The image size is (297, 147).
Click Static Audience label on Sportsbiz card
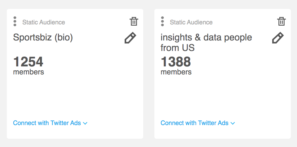click(44, 22)
